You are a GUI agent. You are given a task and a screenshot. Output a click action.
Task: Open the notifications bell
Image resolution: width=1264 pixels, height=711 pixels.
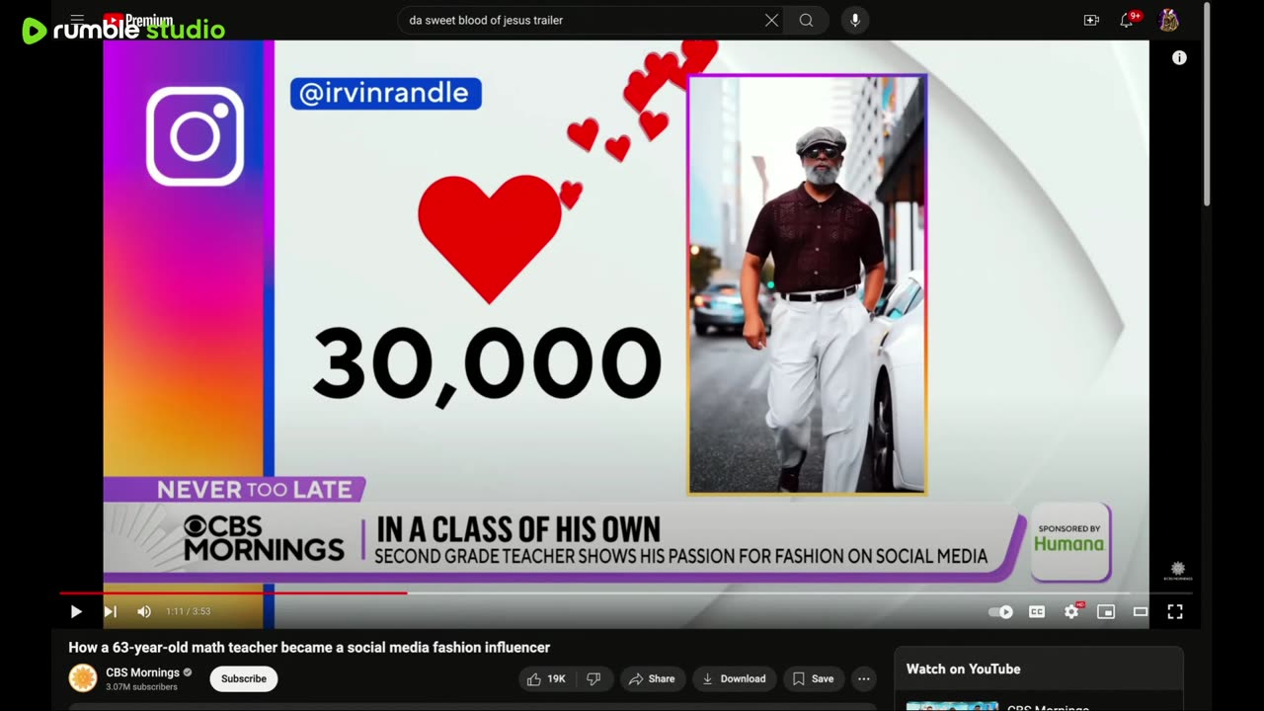click(x=1127, y=20)
